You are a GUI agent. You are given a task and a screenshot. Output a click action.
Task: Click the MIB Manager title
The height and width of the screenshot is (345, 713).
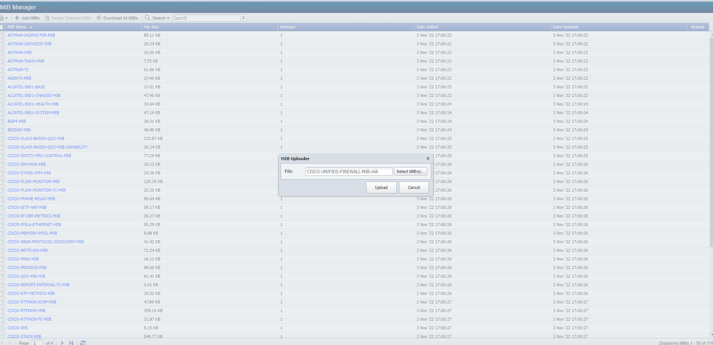point(18,7)
